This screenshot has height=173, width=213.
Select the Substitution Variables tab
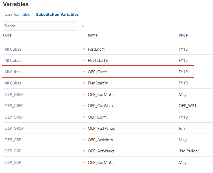tap(57, 14)
